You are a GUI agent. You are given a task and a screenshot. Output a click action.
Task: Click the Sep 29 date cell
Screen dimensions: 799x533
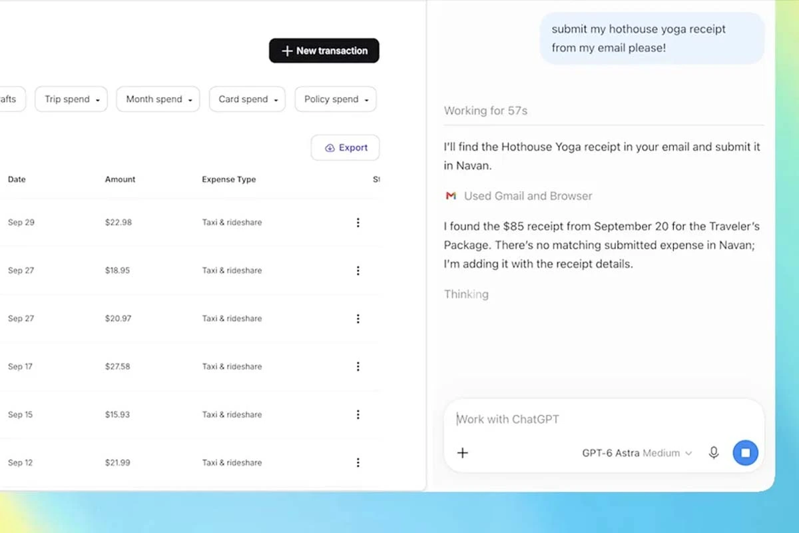[x=21, y=223]
